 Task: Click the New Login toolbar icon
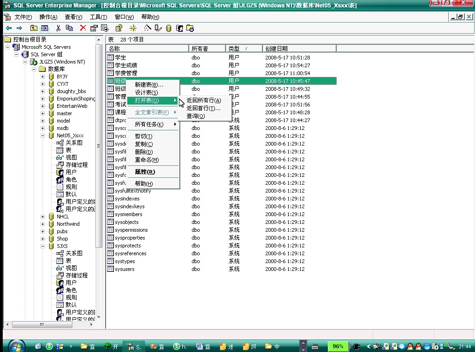click(x=179, y=28)
